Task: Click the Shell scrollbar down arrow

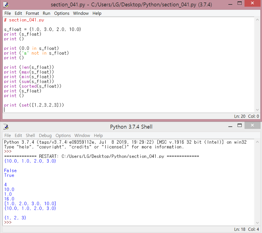Action: (x=257, y=223)
